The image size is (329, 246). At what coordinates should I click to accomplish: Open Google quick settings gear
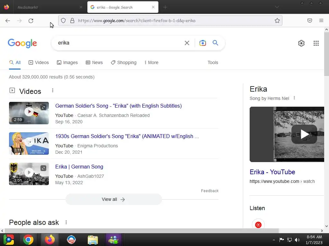301,43
